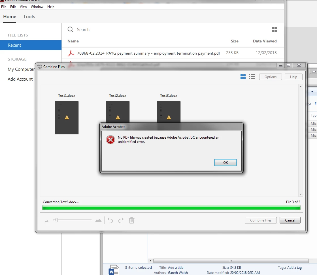Click the large thumbnail size icon
This screenshot has height=275, width=317.
pyautogui.click(x=99, y=220)
